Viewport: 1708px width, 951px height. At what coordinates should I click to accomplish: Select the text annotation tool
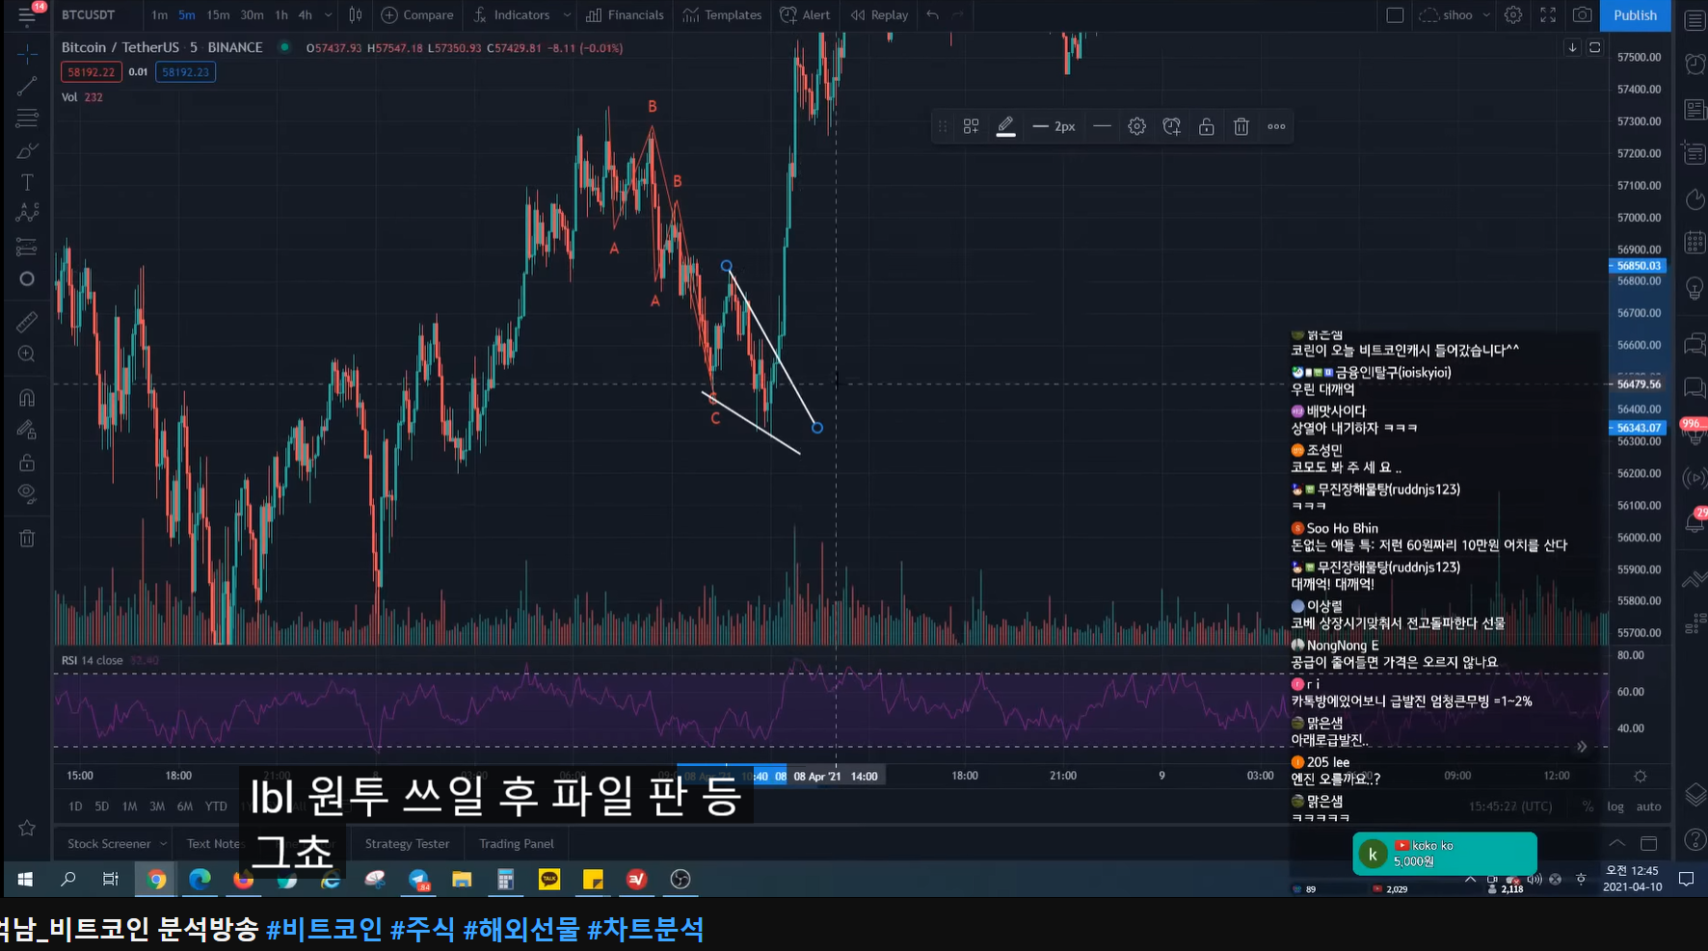[27, 183]
